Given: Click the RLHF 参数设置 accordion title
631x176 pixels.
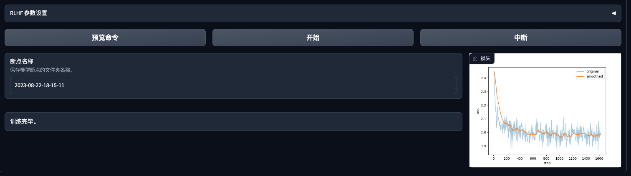Looking at the screenshot, I should pos(29,13).
